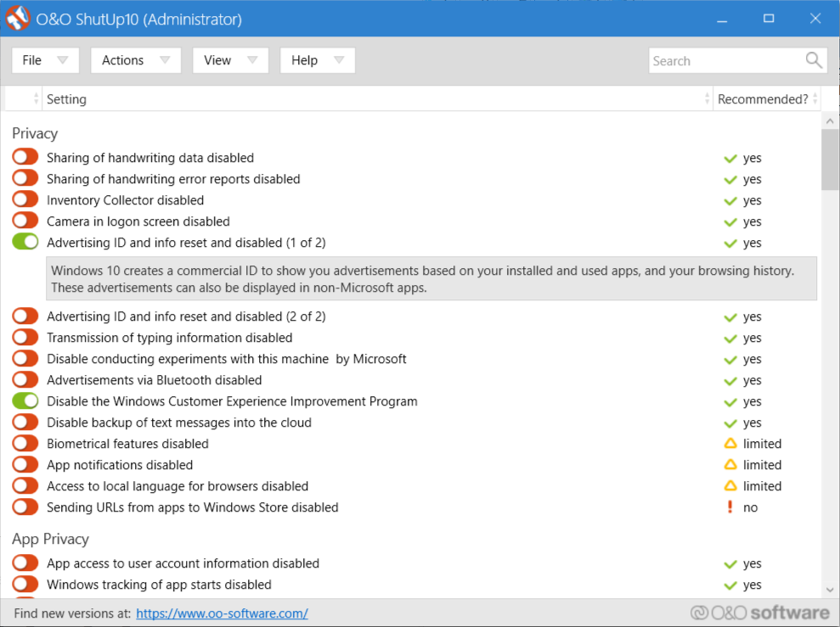Screen dimensions: 840x627
Task: Open the File dropdown menu
Action: coord(45,60)
